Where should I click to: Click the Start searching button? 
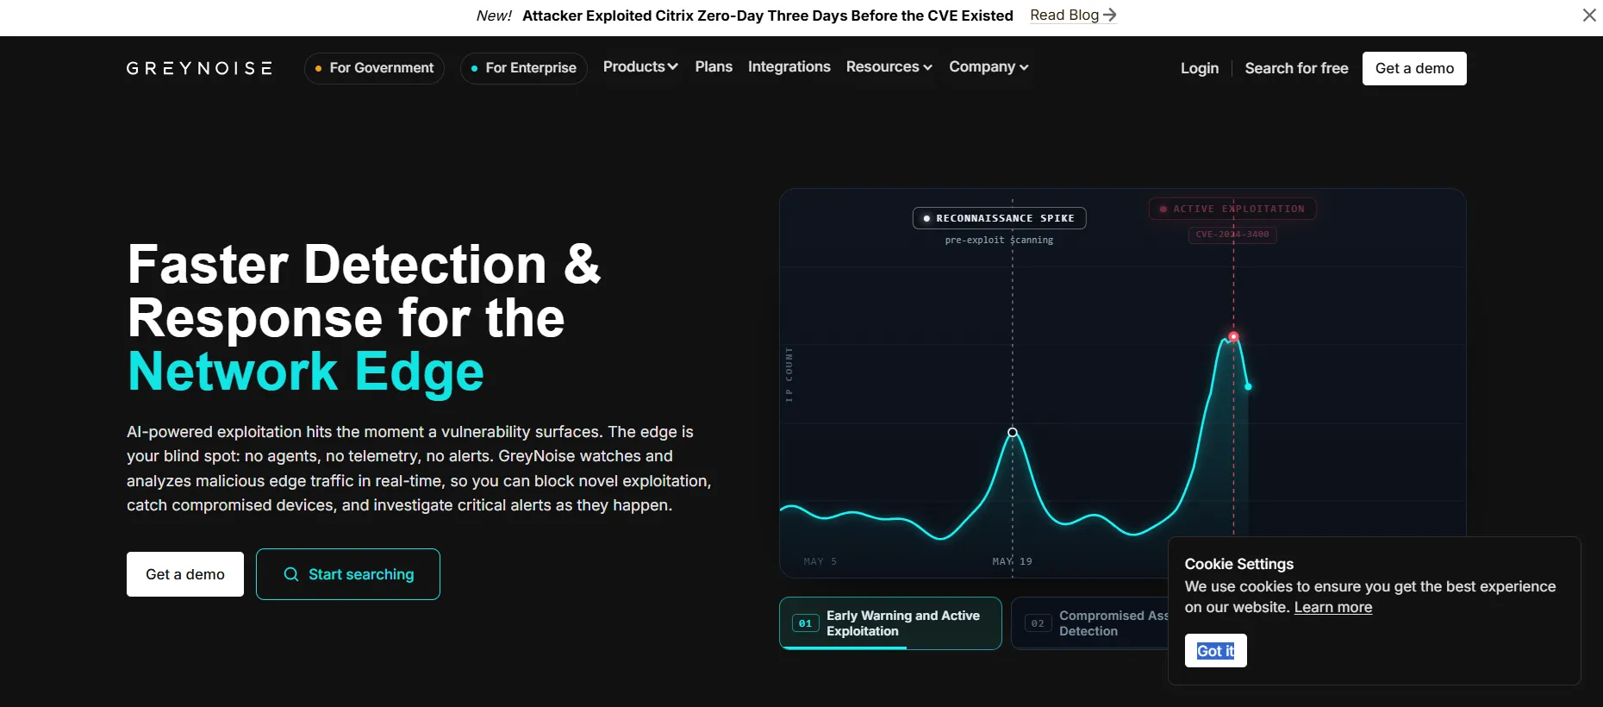348,574
